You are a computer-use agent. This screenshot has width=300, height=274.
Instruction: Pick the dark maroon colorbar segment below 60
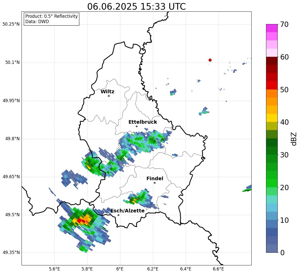pyautogui.click(x=272, y=61)
